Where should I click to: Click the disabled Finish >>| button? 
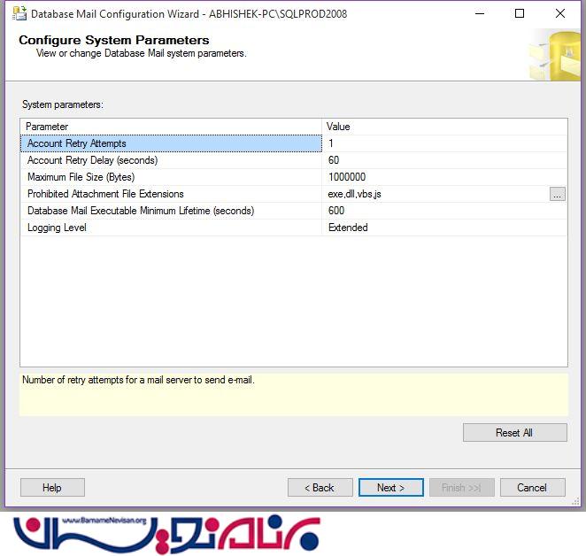pos(462,488)
